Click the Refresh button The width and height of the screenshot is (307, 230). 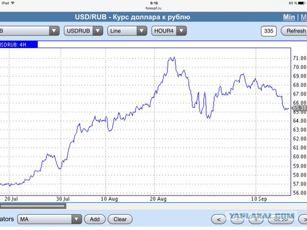tap(294, 31)
